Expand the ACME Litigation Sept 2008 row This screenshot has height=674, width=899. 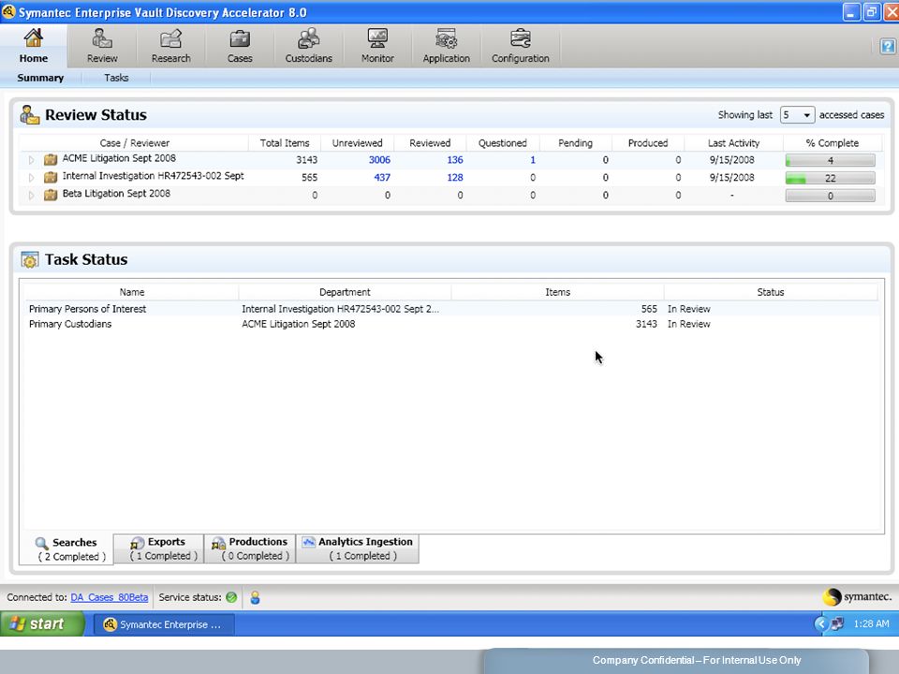coord(32,160)
